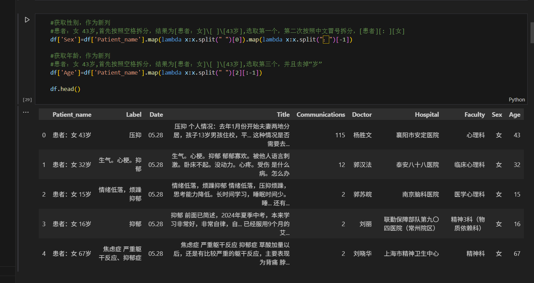This screenshot has width=534, height=283.
Task: Click the Sex column header
Action: [x=497, y=115]
